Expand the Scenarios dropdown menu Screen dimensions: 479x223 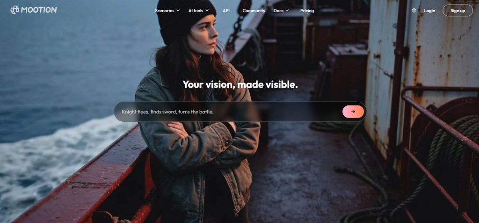[x=167, y=11]
